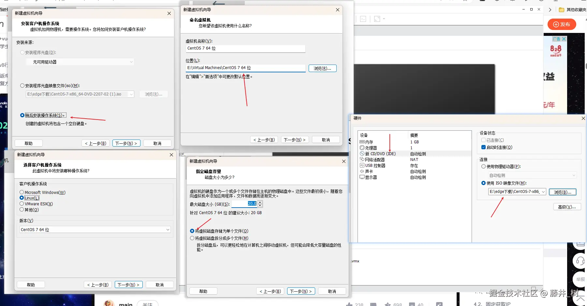Decrease max disk size with down stepper

(260, 206)
